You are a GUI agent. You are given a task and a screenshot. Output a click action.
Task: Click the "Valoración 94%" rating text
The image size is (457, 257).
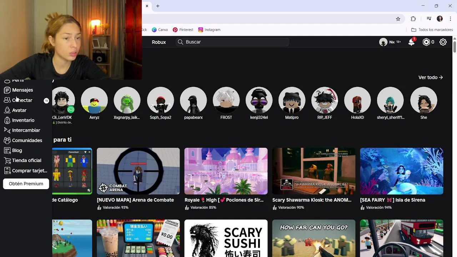379,207
